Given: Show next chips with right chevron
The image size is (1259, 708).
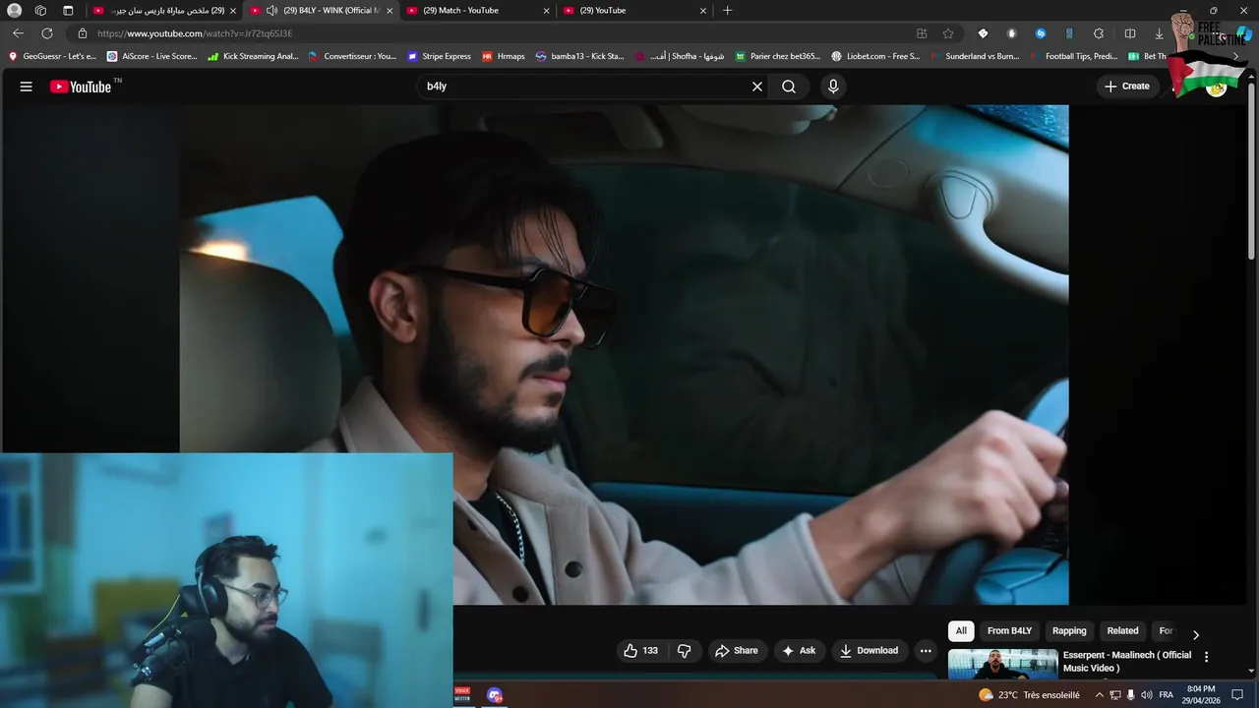Looking at the screenshot, I should point(1196,634).
